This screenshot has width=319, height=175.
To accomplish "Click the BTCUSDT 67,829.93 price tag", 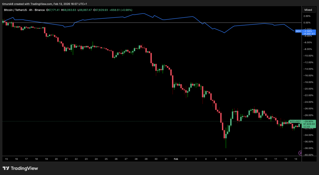I will tap(309, 124).
